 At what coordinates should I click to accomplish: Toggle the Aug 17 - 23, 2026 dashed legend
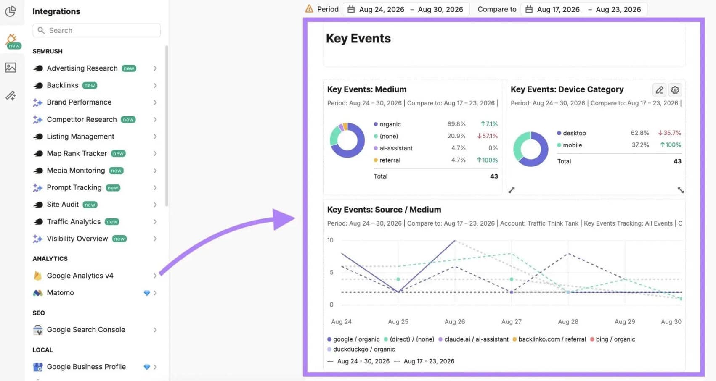pyautogui.click(x=424, y=361)
